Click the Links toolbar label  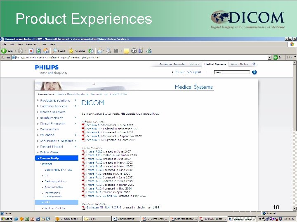(x=289, y=57)
